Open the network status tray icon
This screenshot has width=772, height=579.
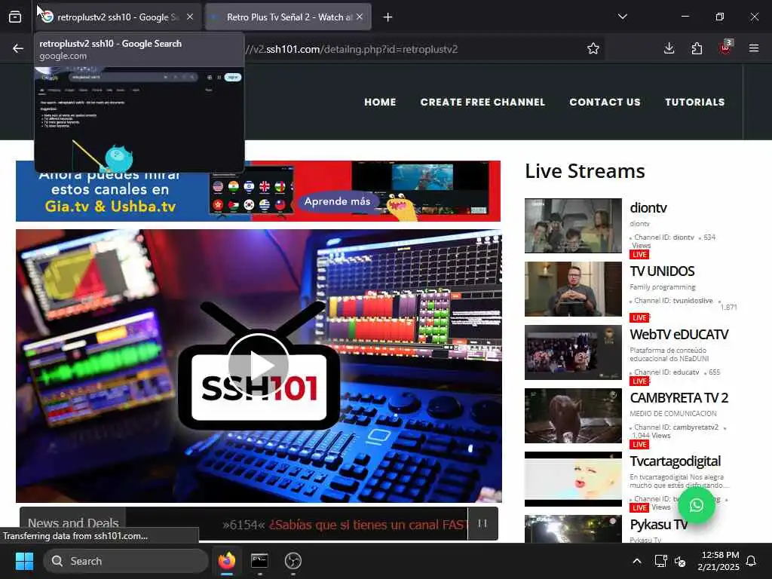click(x=660, y=561)
